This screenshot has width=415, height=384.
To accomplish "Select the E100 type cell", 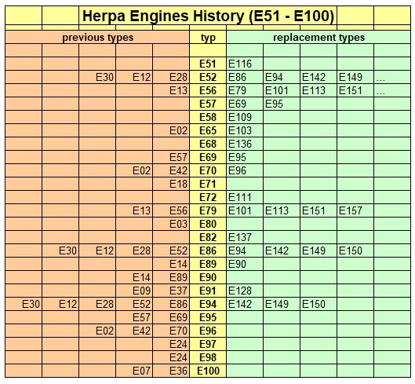I will pyautogui.click(x=208, y=371).
